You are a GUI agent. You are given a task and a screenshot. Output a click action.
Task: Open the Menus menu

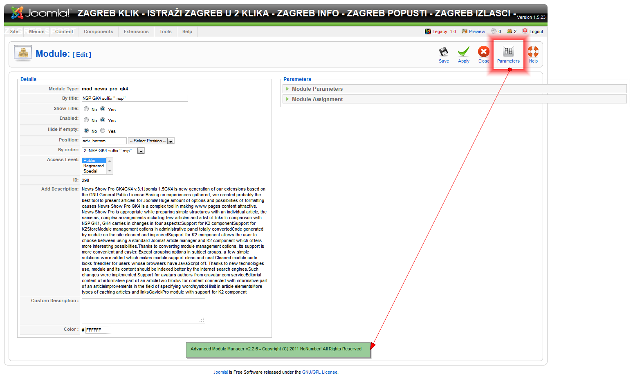click(x=37, y=31)
